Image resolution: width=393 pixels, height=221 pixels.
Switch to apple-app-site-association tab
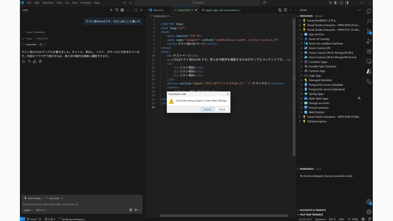point(221,10)
